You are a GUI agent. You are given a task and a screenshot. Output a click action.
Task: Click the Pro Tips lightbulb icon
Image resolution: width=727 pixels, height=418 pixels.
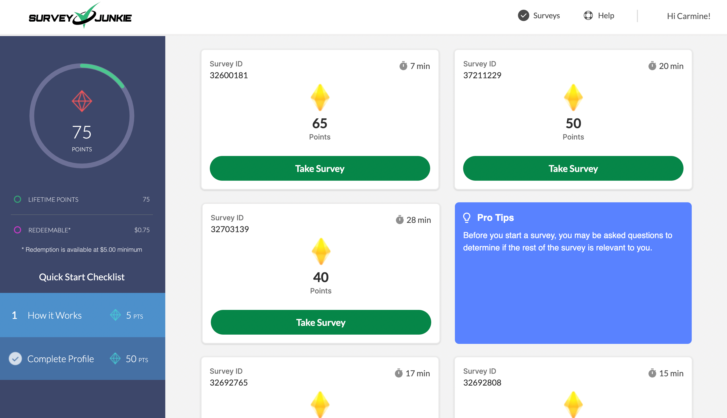[x=467, y=217]
